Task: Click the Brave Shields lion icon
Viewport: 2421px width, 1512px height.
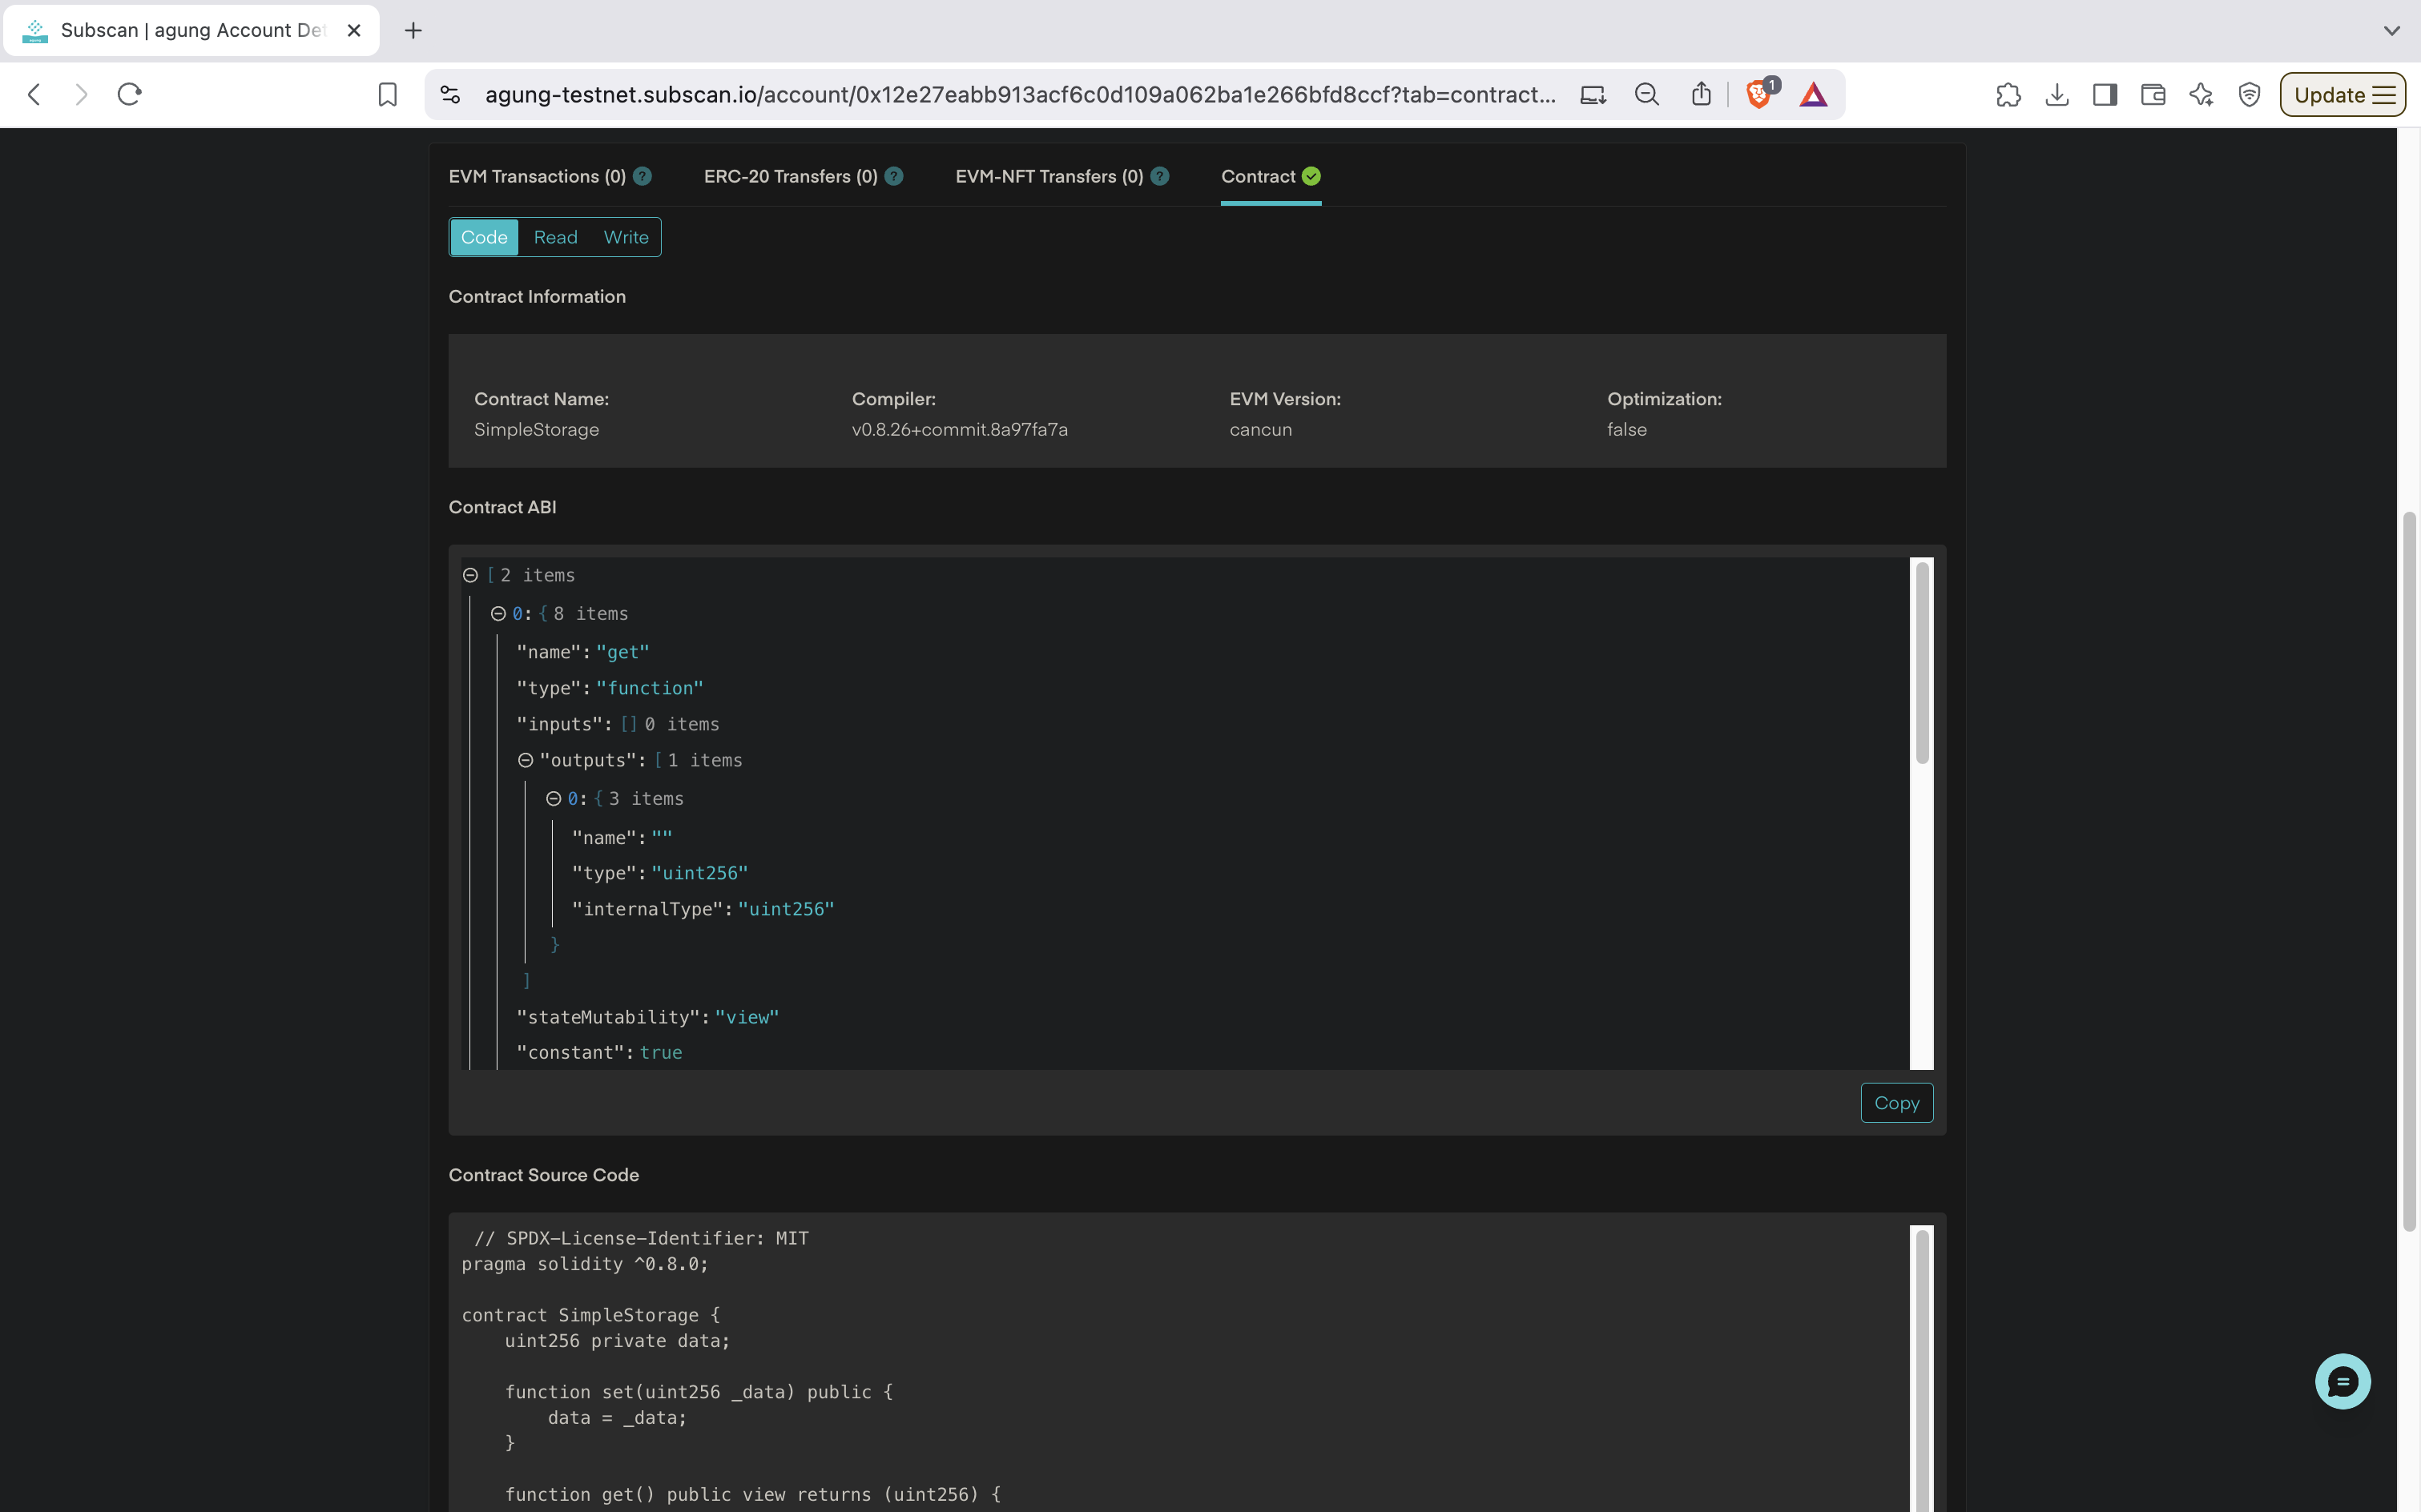Action: (x=1758, y=95)
